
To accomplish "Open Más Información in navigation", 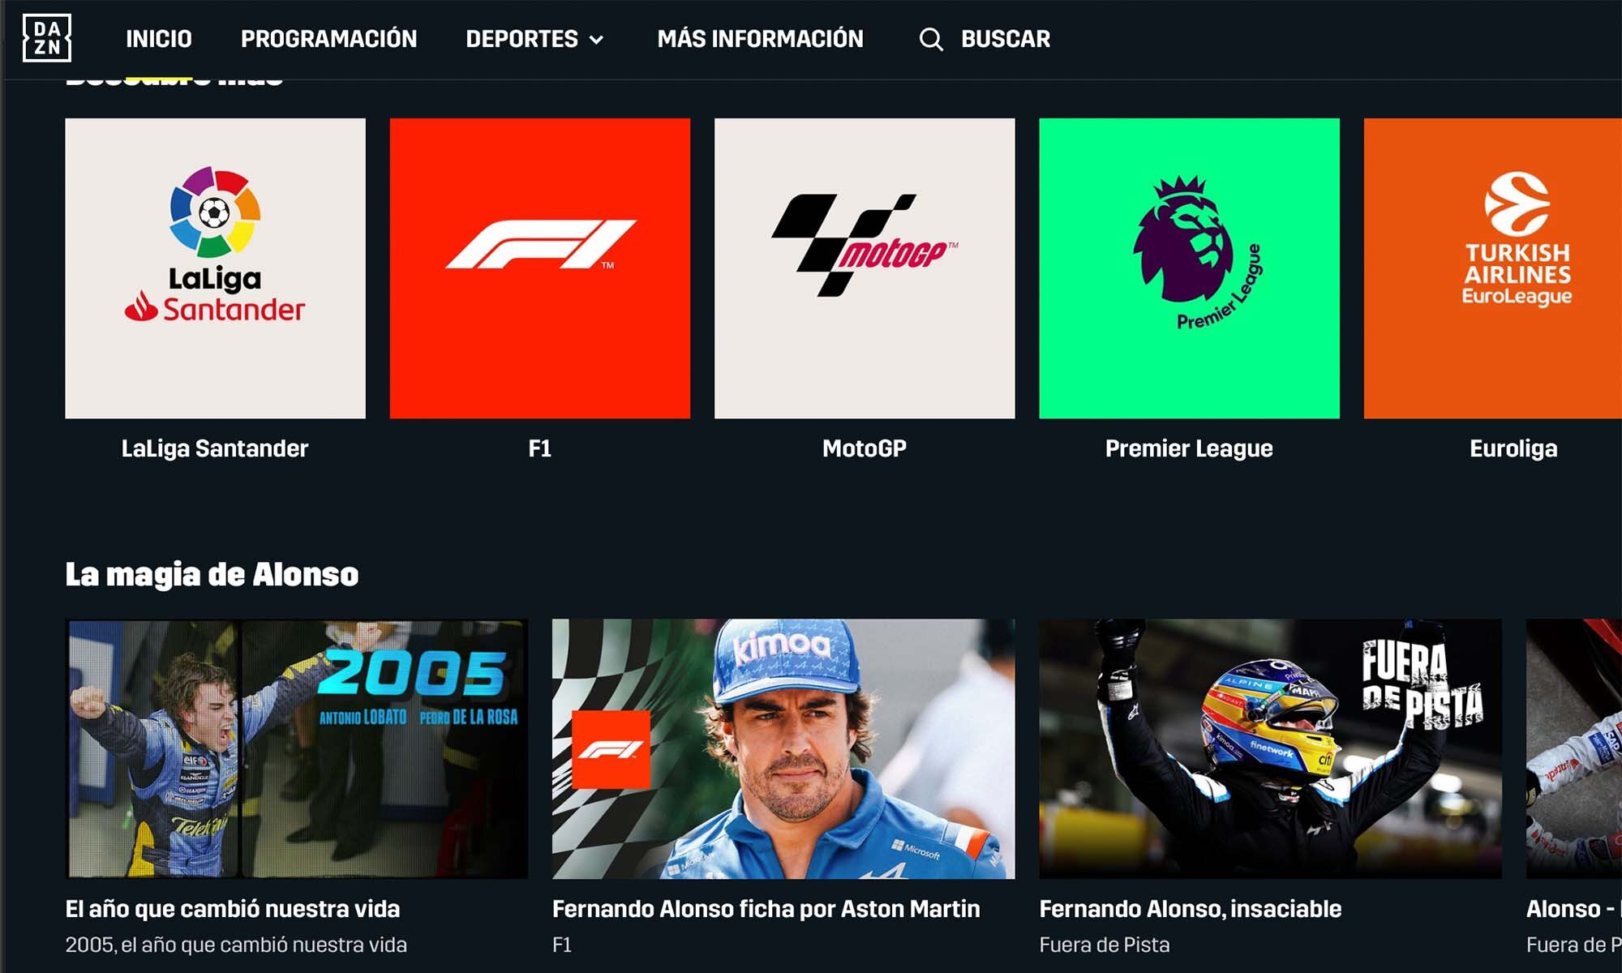I will 760,39.
